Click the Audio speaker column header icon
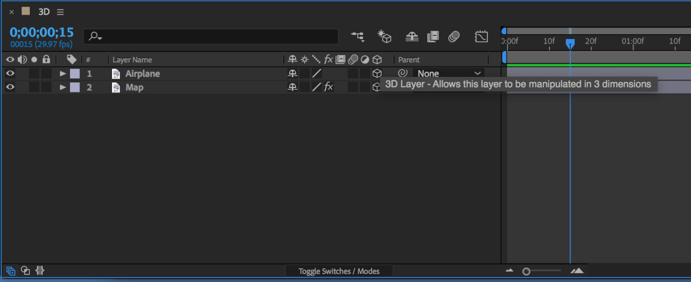The image size is (691, 282). [22, 59]
